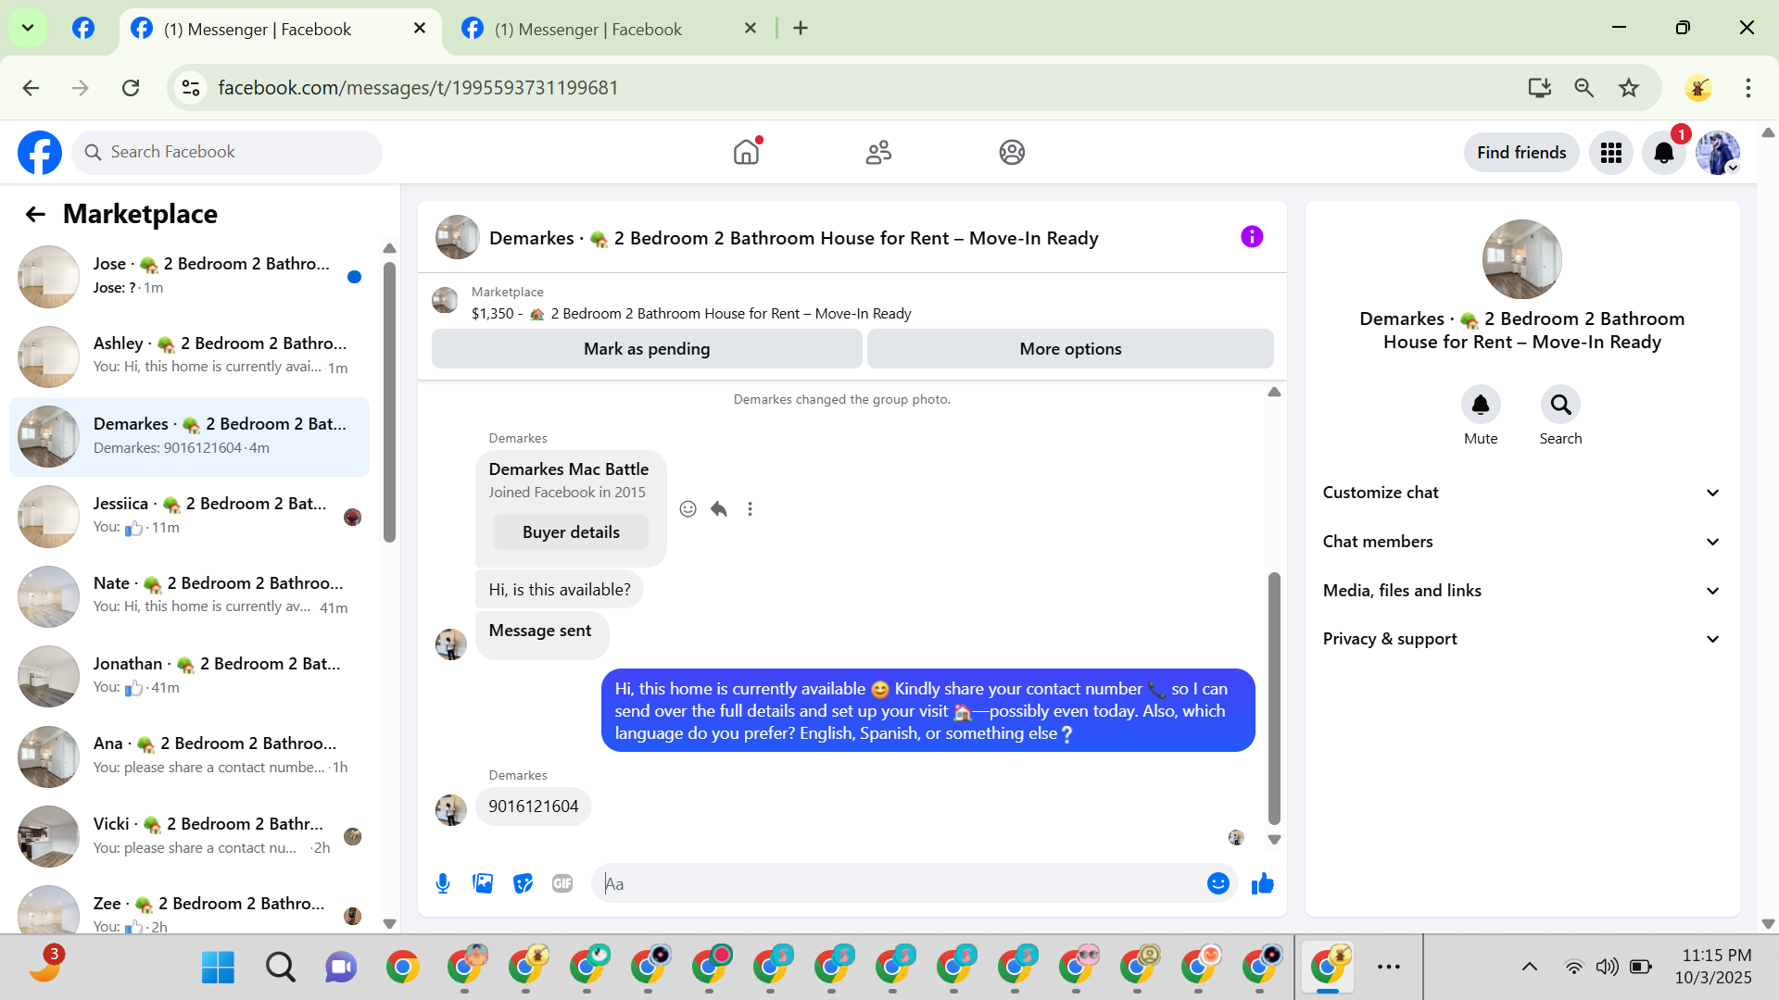
Task: Open Chrome three-dot menu
Action: (x=1748, y=88)
